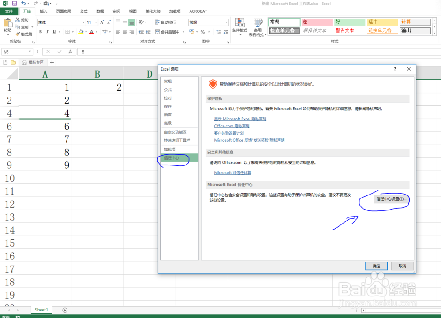Open the ACROBAT ribbon tab
This screenshot has width=441, height=318.
pos(198,11)
